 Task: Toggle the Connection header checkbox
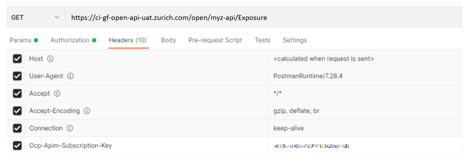[17, 128]
